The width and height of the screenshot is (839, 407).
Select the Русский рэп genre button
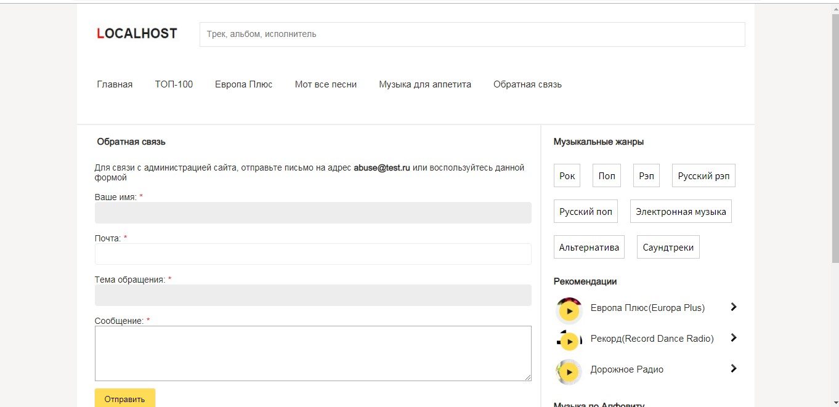click(703, 176)
